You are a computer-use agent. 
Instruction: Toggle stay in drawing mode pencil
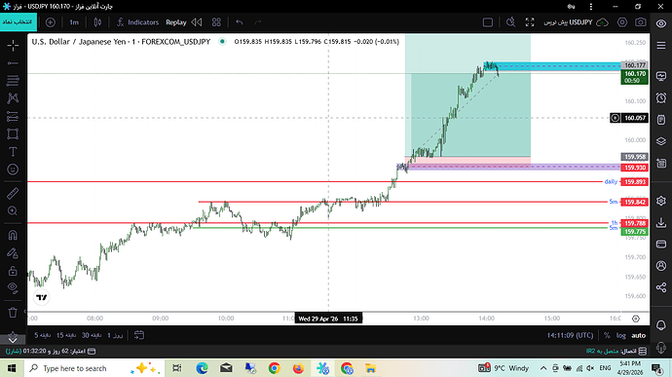(x=13, y=253)
